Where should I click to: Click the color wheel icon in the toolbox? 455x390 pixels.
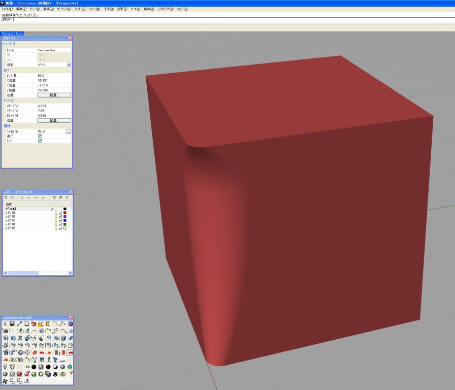[41, 374]
